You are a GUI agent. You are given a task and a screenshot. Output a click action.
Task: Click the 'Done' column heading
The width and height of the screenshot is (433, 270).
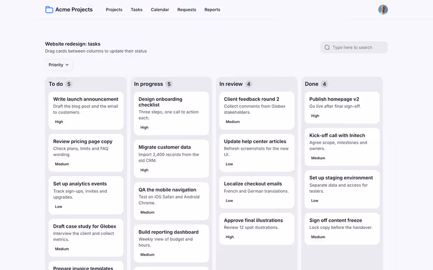[312, 84]
